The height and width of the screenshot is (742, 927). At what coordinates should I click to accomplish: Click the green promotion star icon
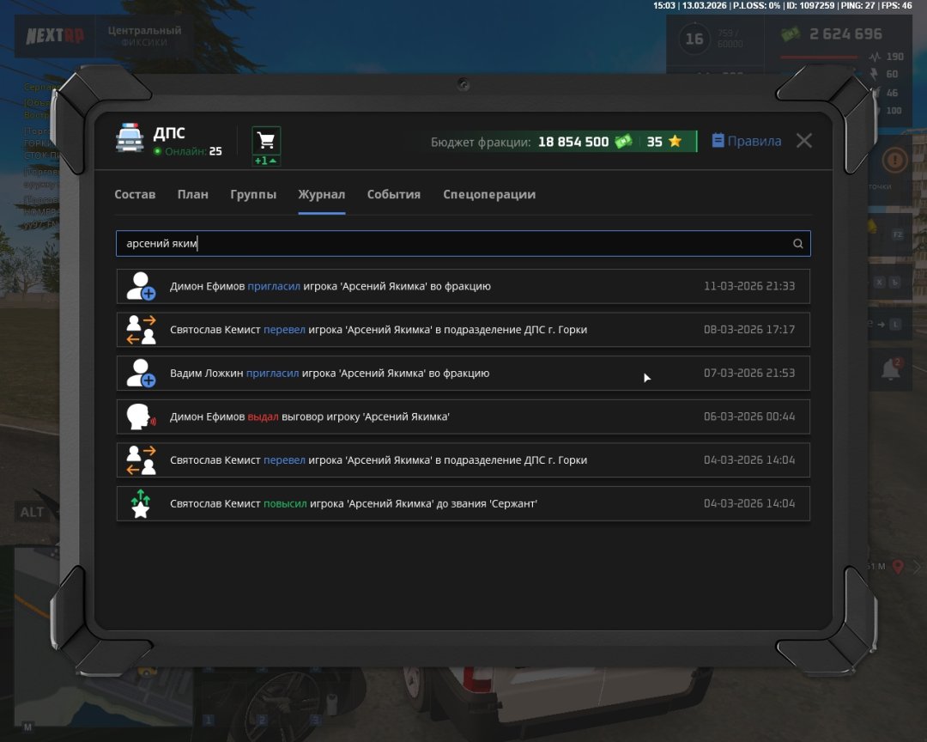141,503
